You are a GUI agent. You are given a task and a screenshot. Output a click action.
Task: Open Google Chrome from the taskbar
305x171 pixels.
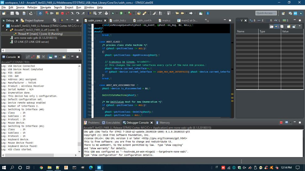[41, 168]
